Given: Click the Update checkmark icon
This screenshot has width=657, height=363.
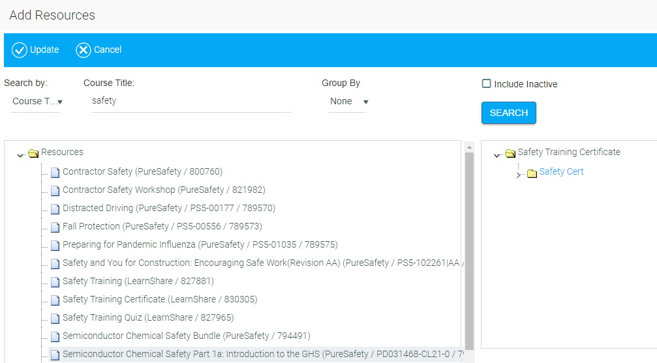Looking at the screenshot, I should pos(20,50).
